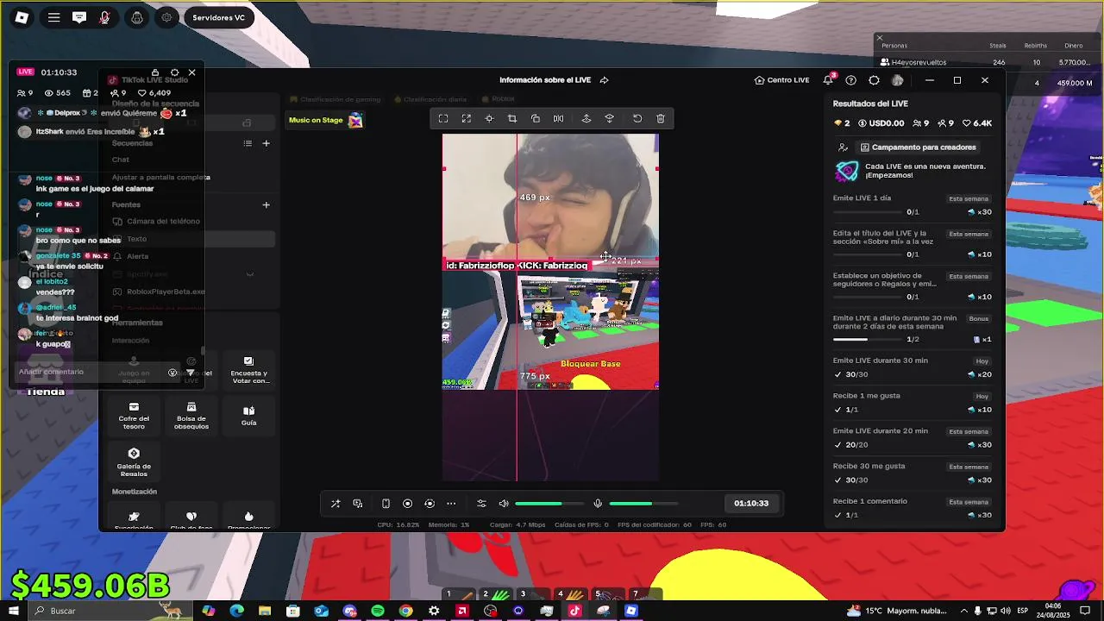Screen dimensions: 1104x621
Task: Adjust the microphone volume slider
Action: [x=643, y=504]
